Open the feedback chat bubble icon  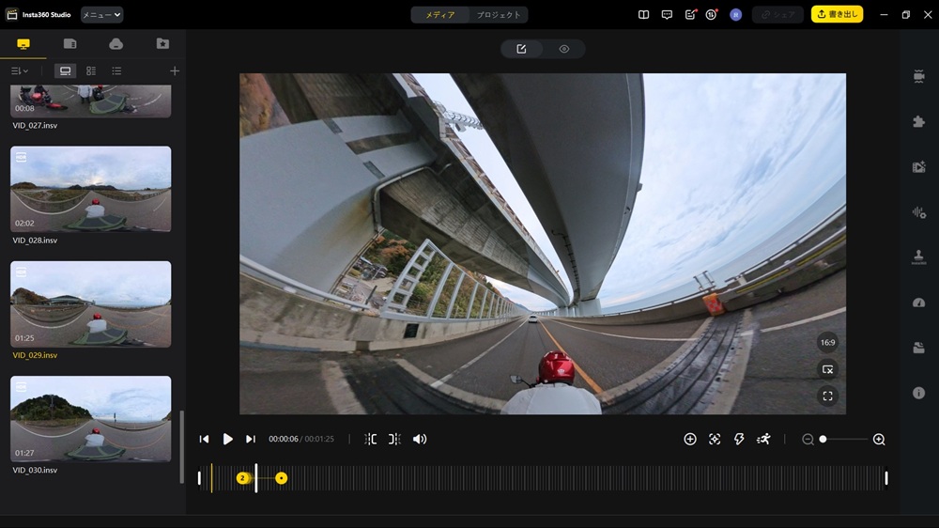point(667,14)
